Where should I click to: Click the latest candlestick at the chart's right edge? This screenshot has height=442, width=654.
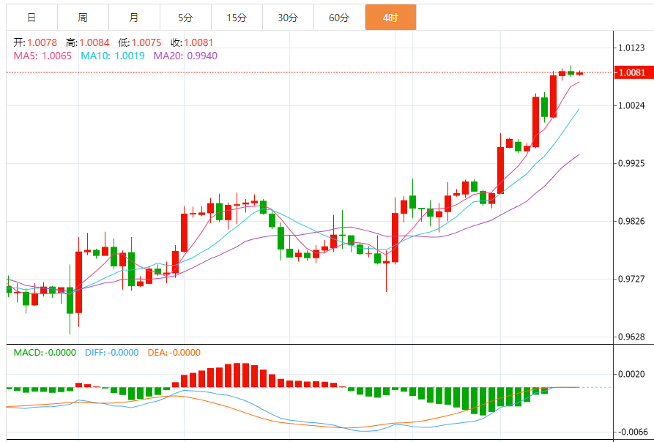[580, 73]
